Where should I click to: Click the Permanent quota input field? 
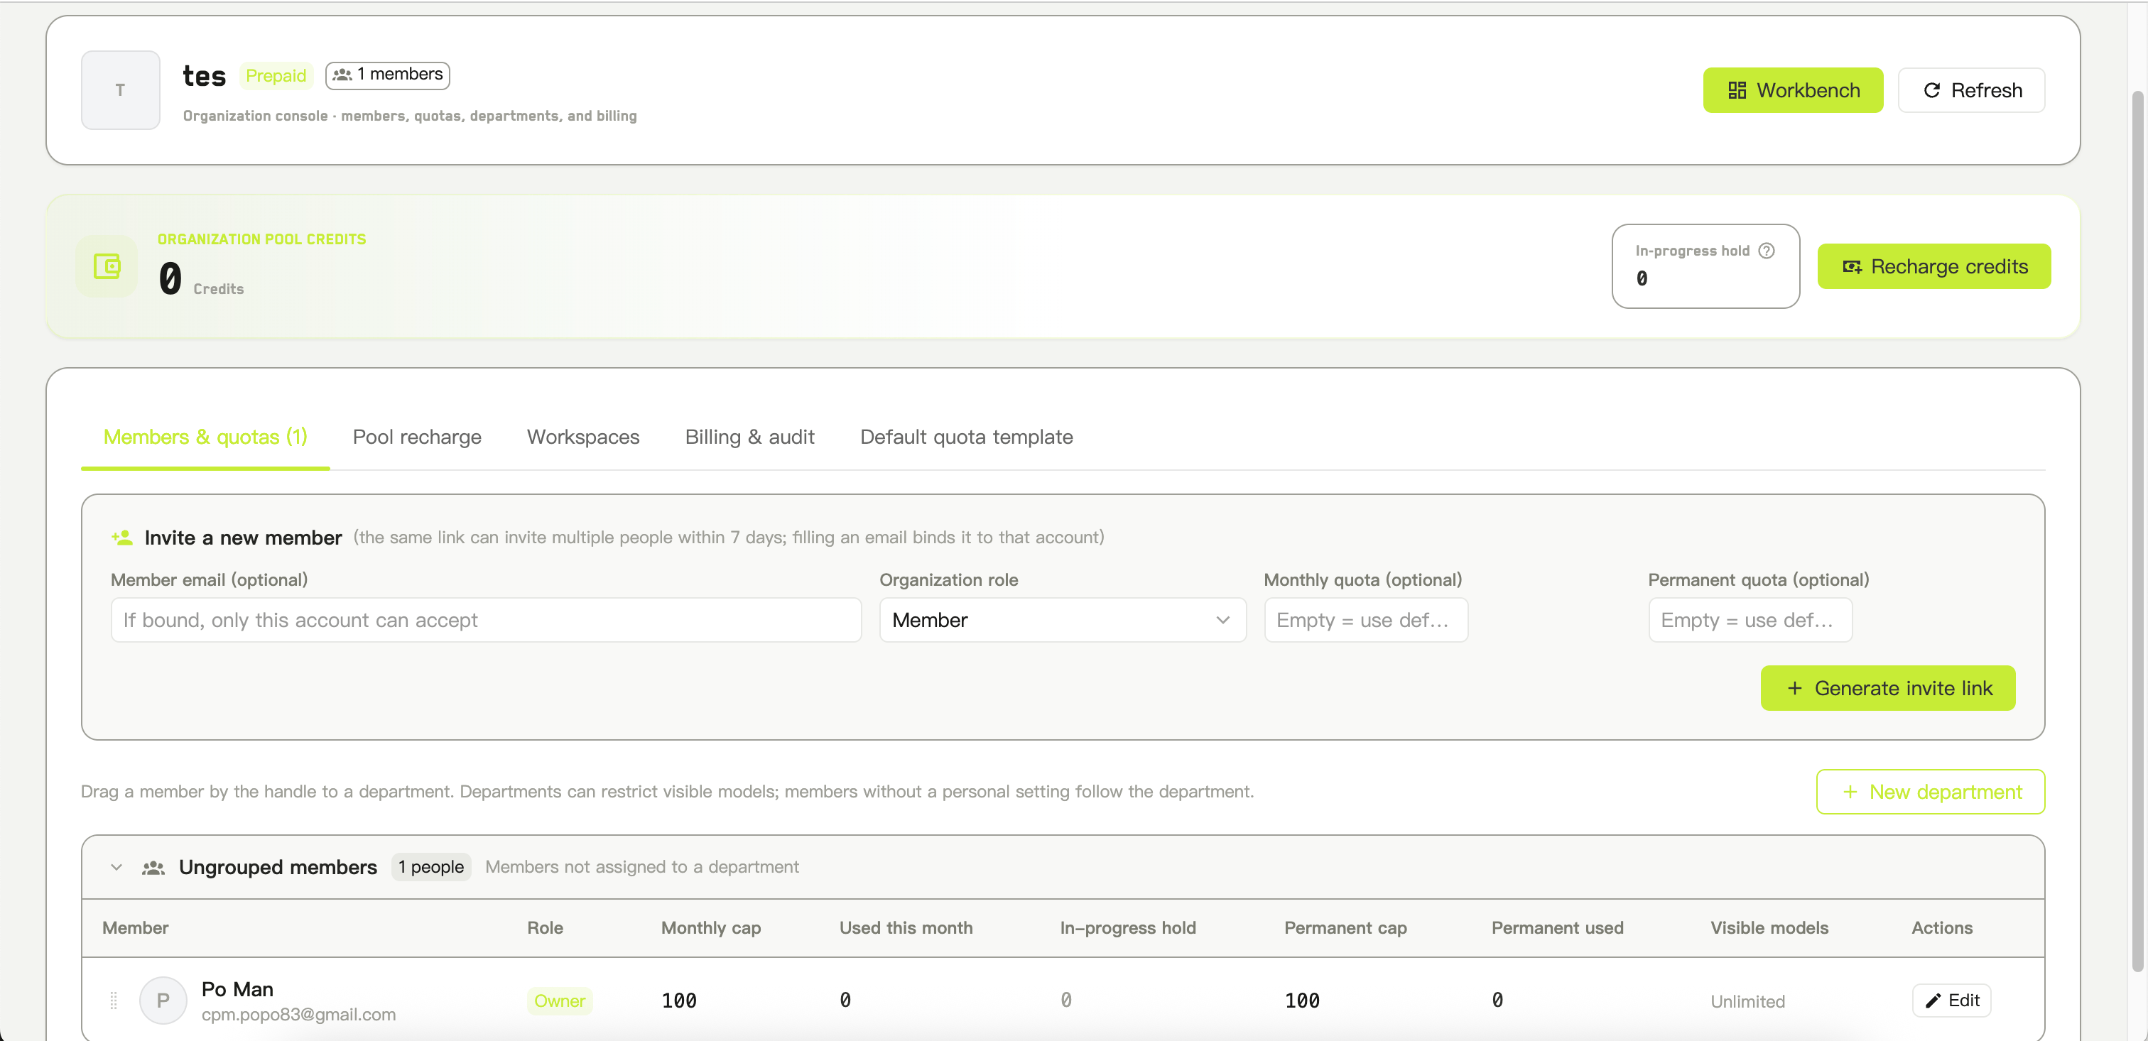coord(1750,620)
